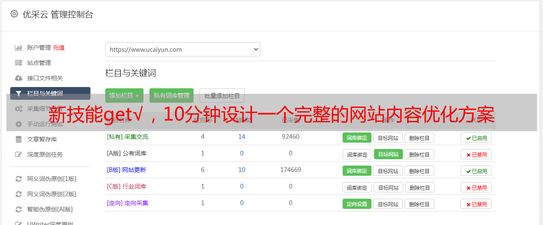Toggle the 已禁用 status of 行业词库

click(476, 187)
